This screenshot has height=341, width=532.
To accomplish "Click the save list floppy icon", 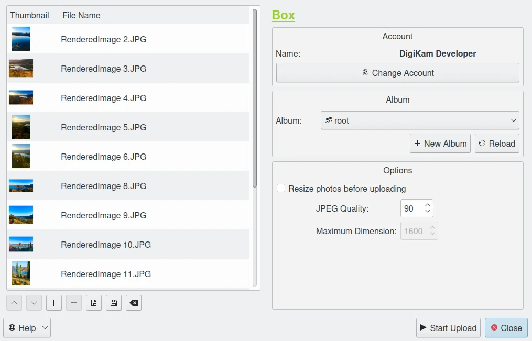I will pos(114,303).
